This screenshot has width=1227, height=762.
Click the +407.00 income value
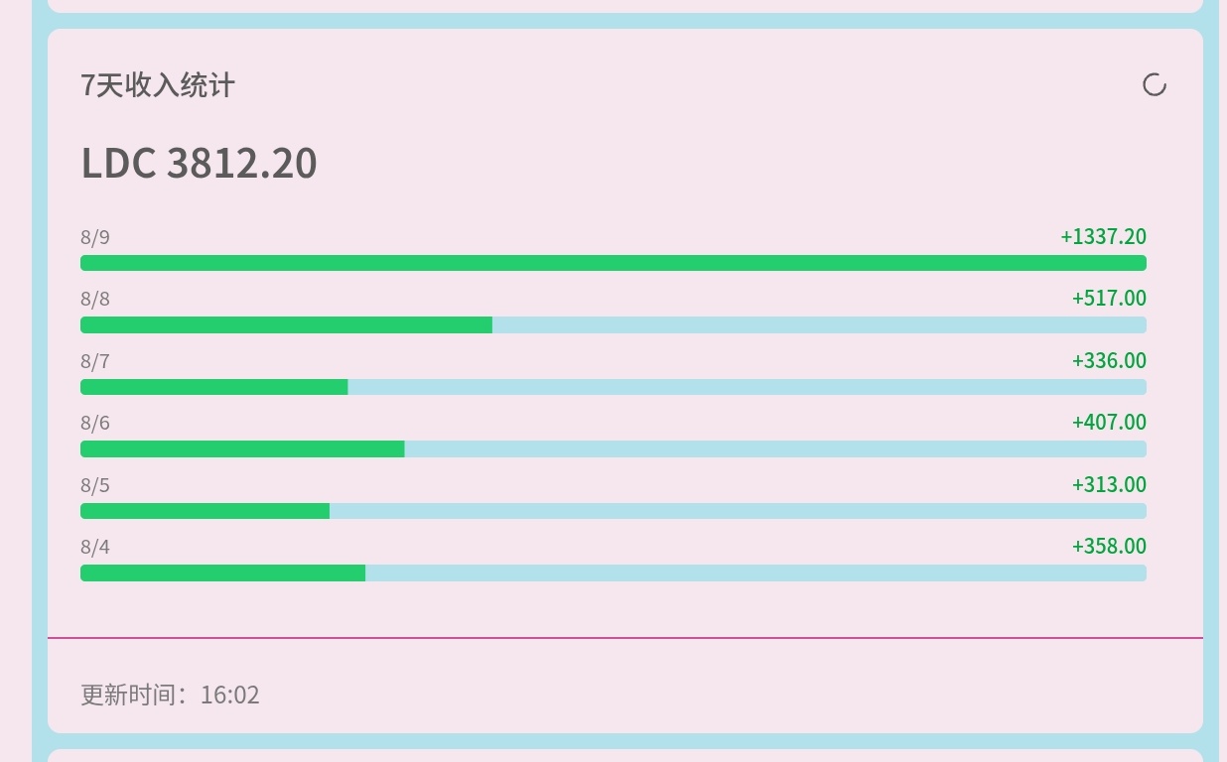(1109, 422)
